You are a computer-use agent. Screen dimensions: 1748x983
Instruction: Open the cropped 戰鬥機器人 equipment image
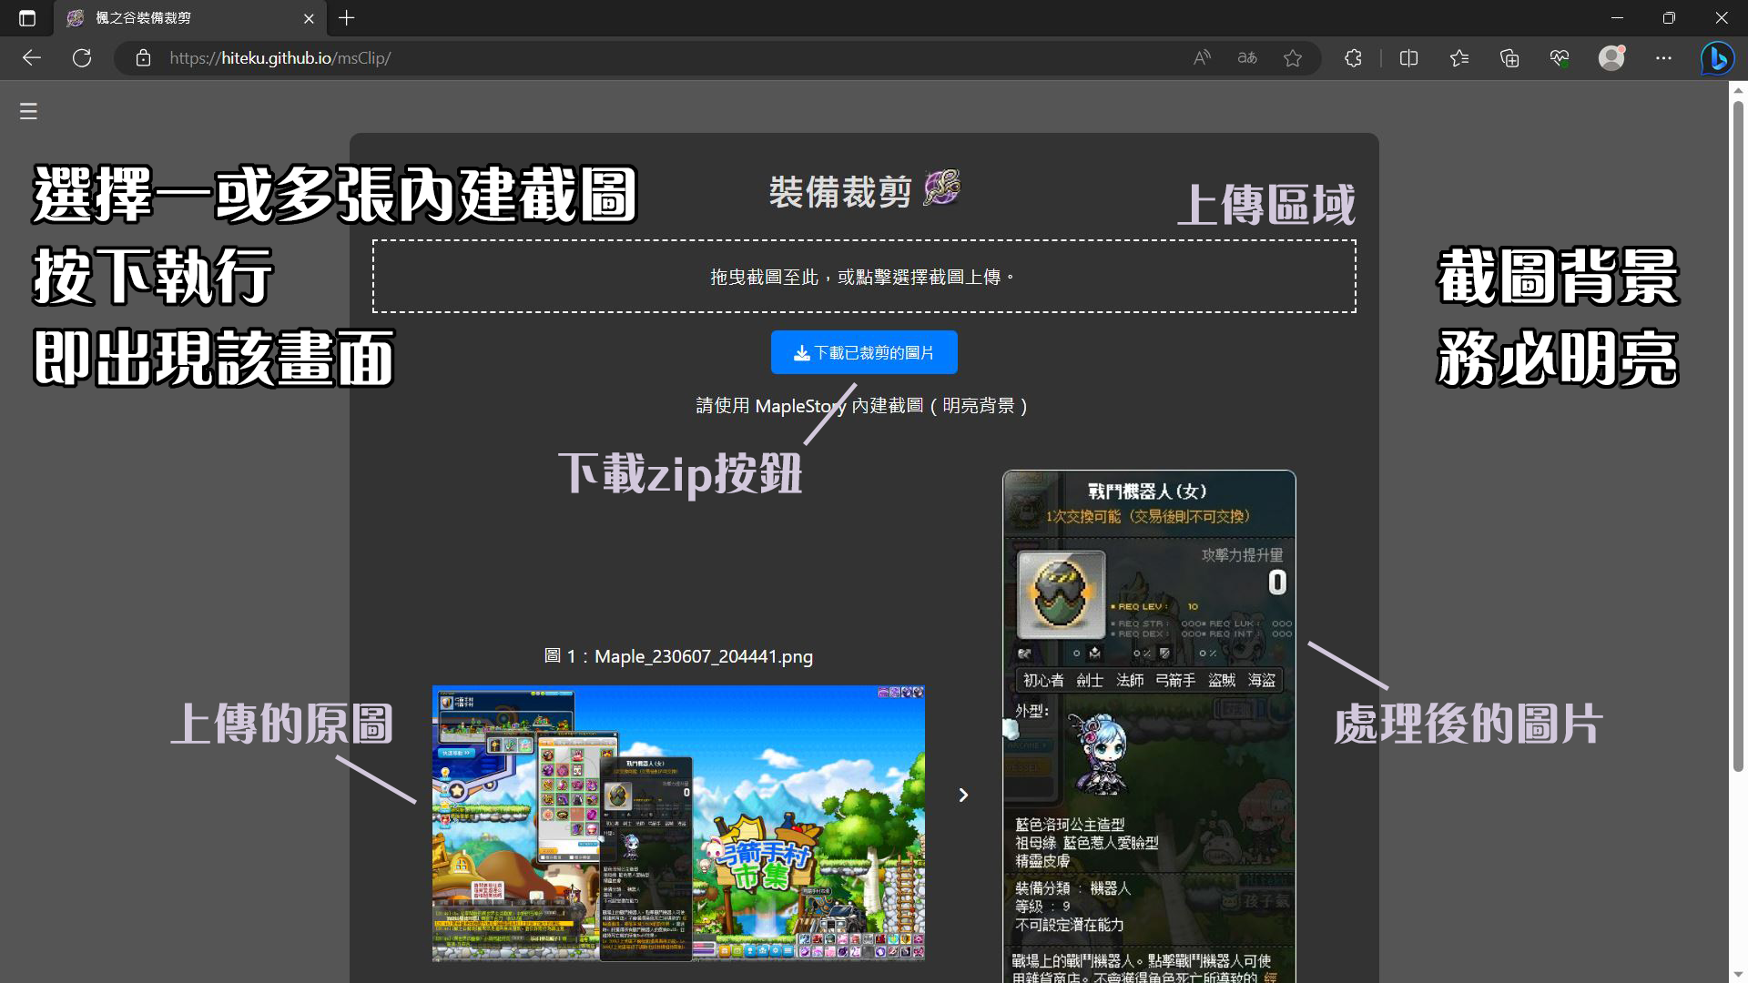tap(1149, 726)
